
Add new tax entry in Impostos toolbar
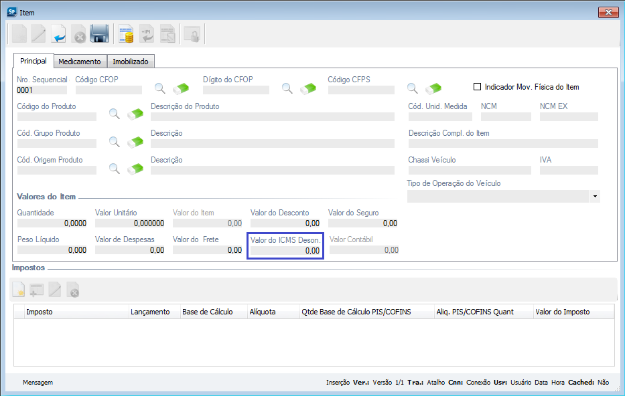[x=18, y=290]
